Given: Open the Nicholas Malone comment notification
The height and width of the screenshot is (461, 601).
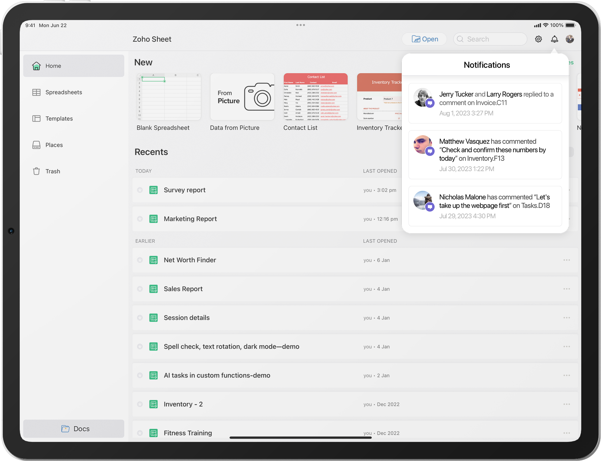Looking at the screenshot, I should tap(485, 206).
